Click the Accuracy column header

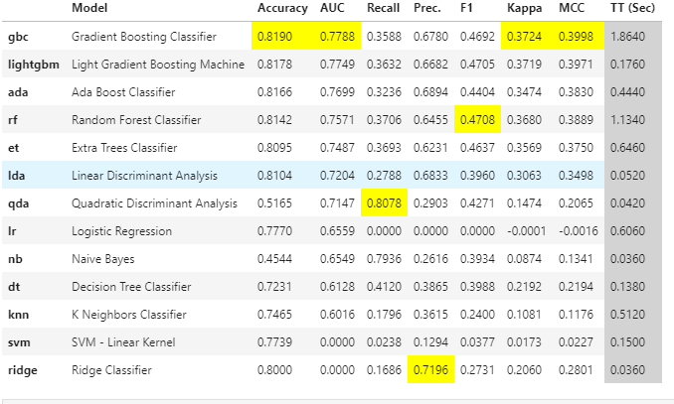coord(281,9)
